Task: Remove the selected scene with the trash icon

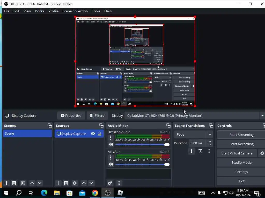Action: point(14,183)
